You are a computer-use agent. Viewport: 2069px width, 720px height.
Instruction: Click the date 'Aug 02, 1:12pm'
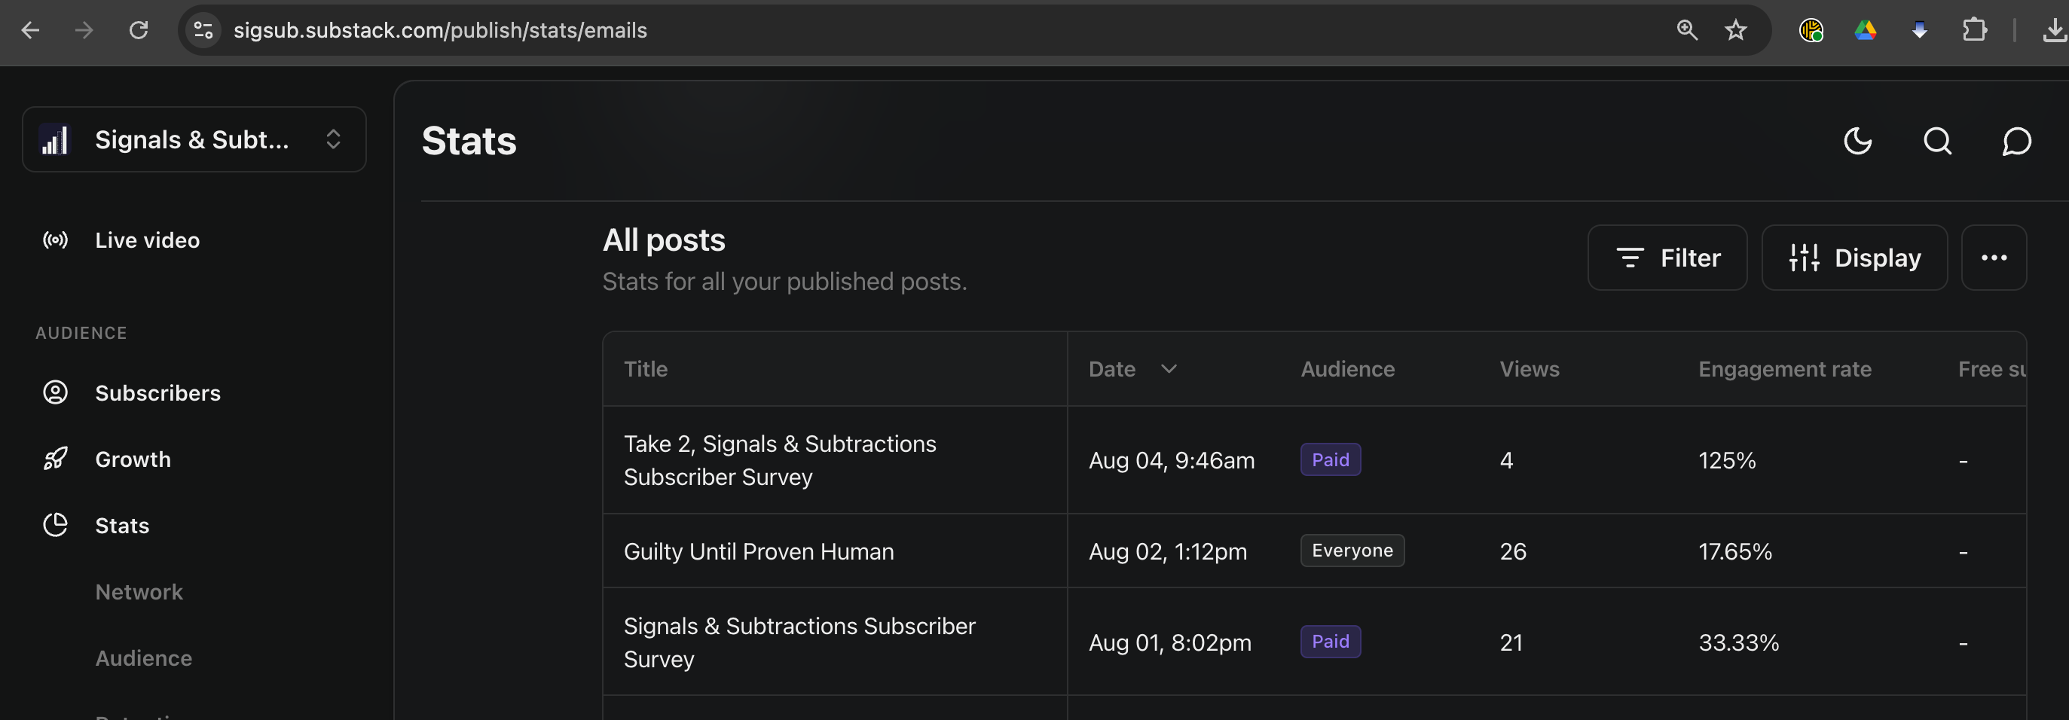coord(1168,551)
